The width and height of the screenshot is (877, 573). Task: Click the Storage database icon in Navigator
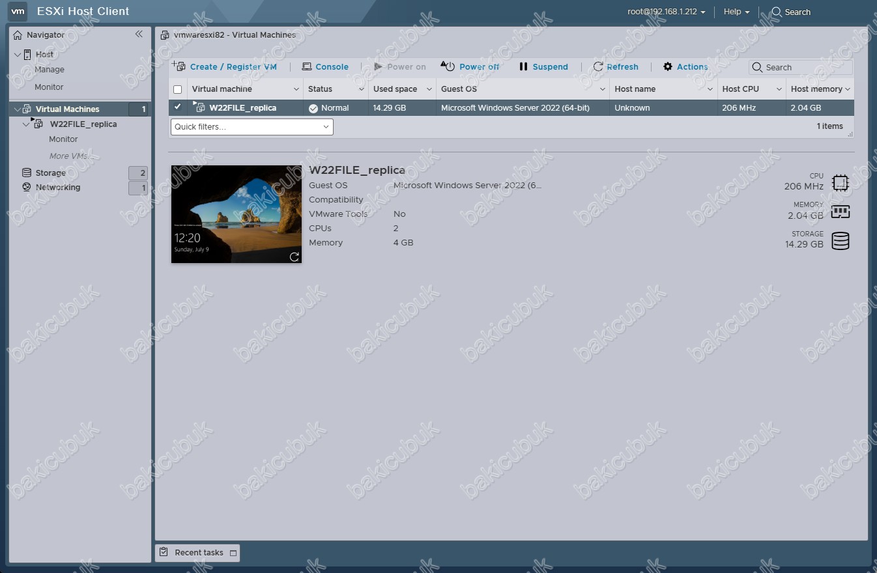pyautogui.click(x=27, y=173)
